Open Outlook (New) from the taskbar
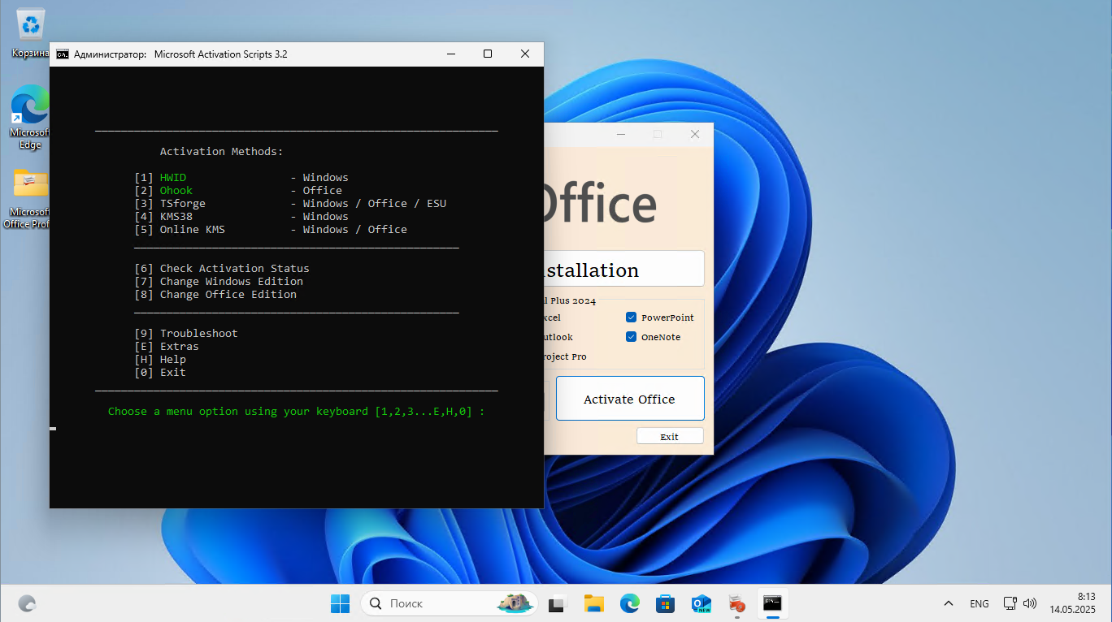This screenshot has width=1112, height=622. tap(702, 603)
